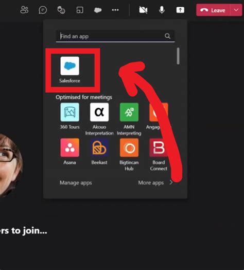Screen dimensions: 244x270
Task: Turn on the camera
Action: click(x=143, y=10)
